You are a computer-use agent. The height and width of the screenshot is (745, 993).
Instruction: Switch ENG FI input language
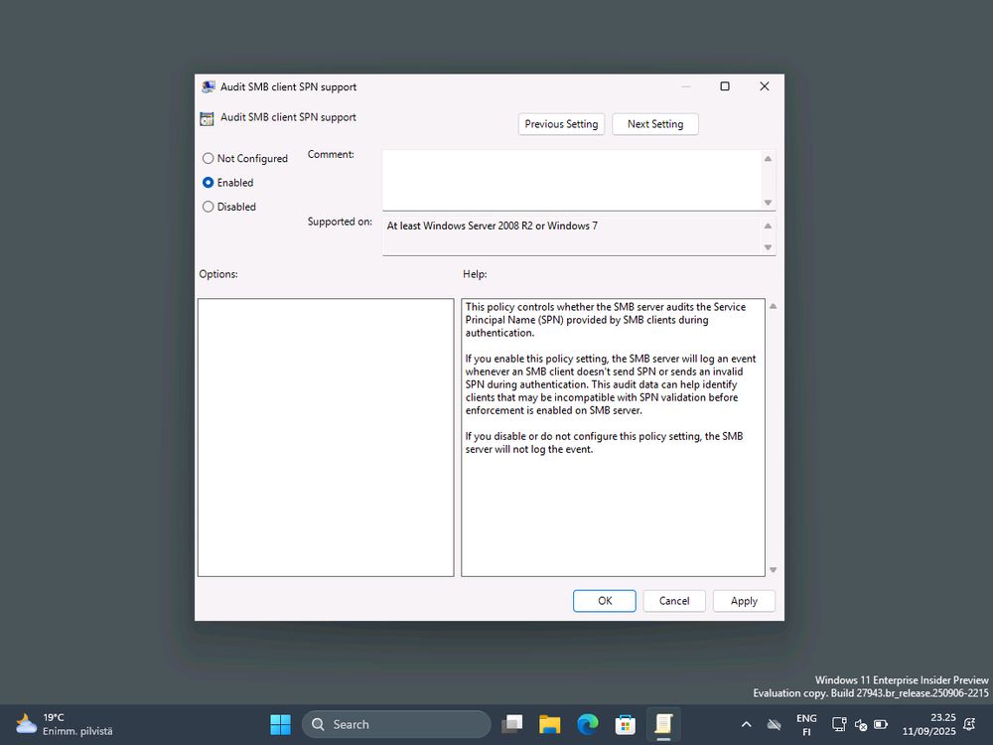point(806,725)
